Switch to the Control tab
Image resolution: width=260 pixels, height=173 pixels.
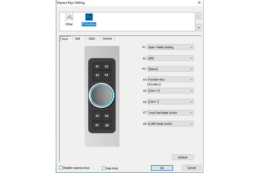pyautogui.click(x=107, y=39)
